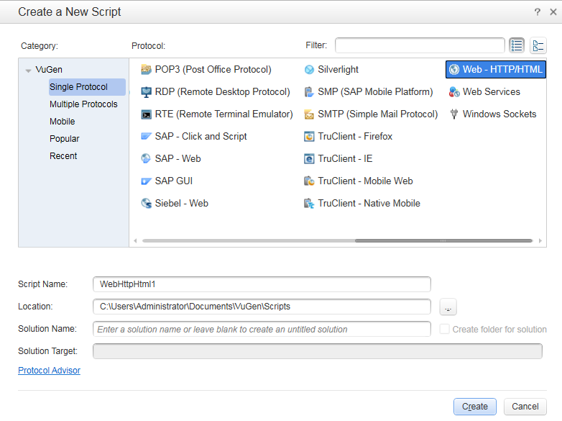
Task: Choose the TruClient - Firefox icon
Action: (x=310, y=137)
